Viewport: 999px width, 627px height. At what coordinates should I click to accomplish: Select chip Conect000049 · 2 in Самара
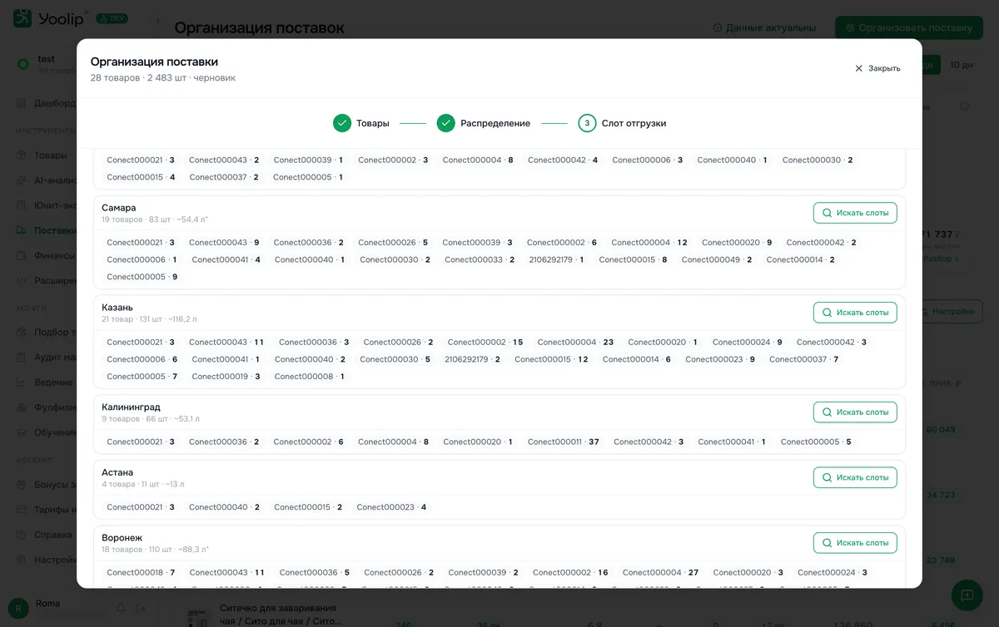pos(717,259)
